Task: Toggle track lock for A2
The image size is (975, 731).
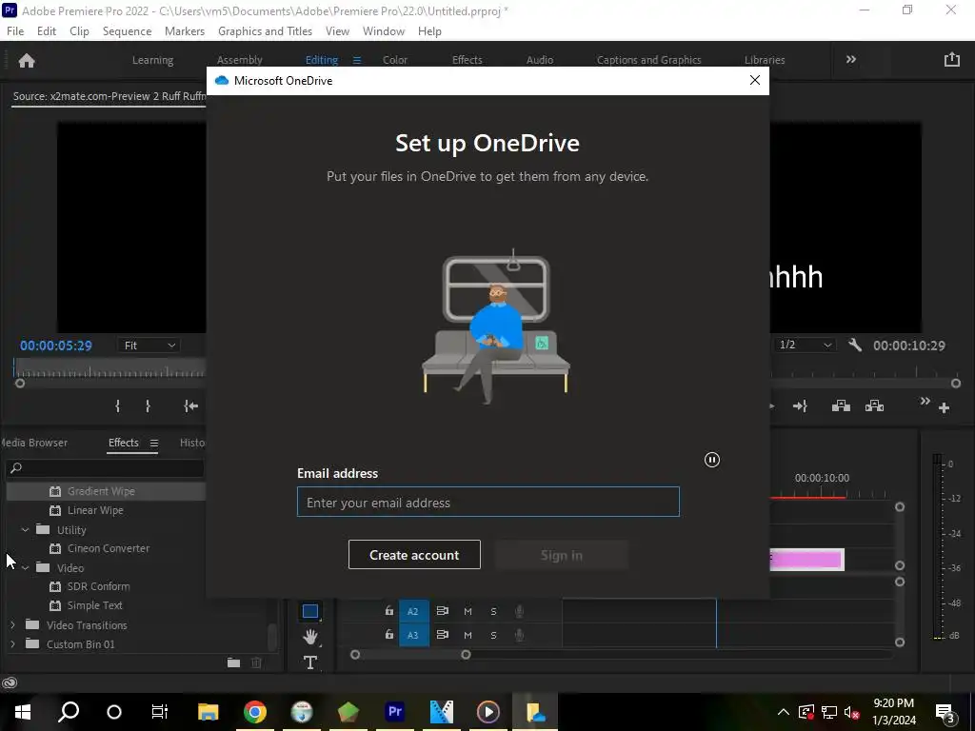Action: pyautogui.click(x=389, y=610)
